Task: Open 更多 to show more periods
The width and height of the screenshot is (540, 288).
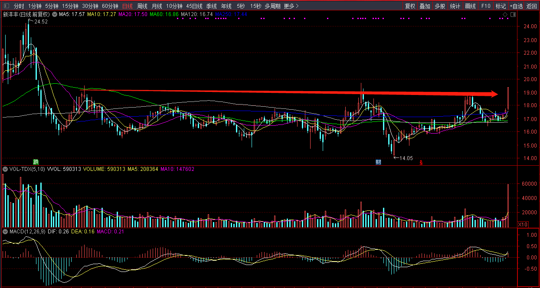Action: (291, 6)
